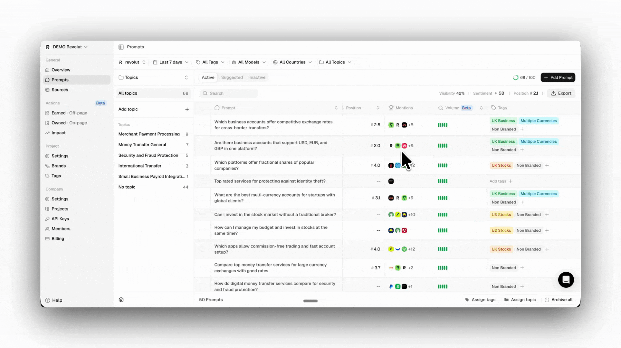Open the All Countries dropdown
The image size is (621, 348).
click(x=292, y=62)
